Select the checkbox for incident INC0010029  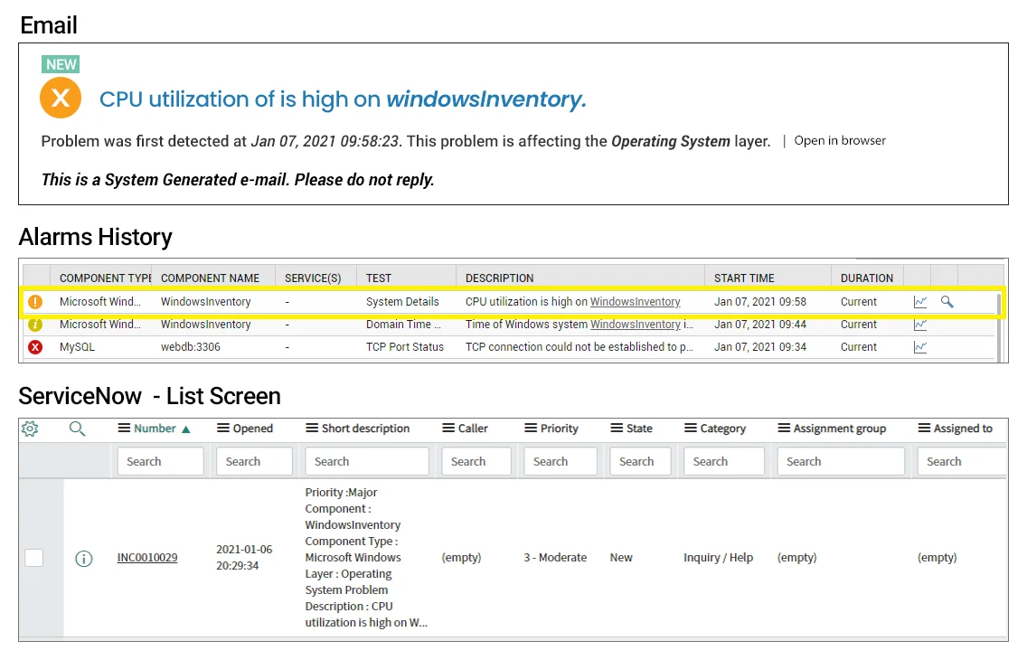coord(34,558)
